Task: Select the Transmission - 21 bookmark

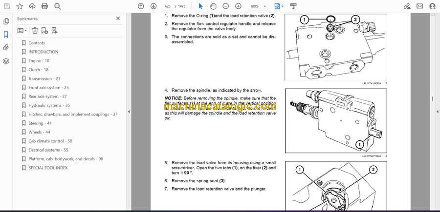Action: [44, 78]
